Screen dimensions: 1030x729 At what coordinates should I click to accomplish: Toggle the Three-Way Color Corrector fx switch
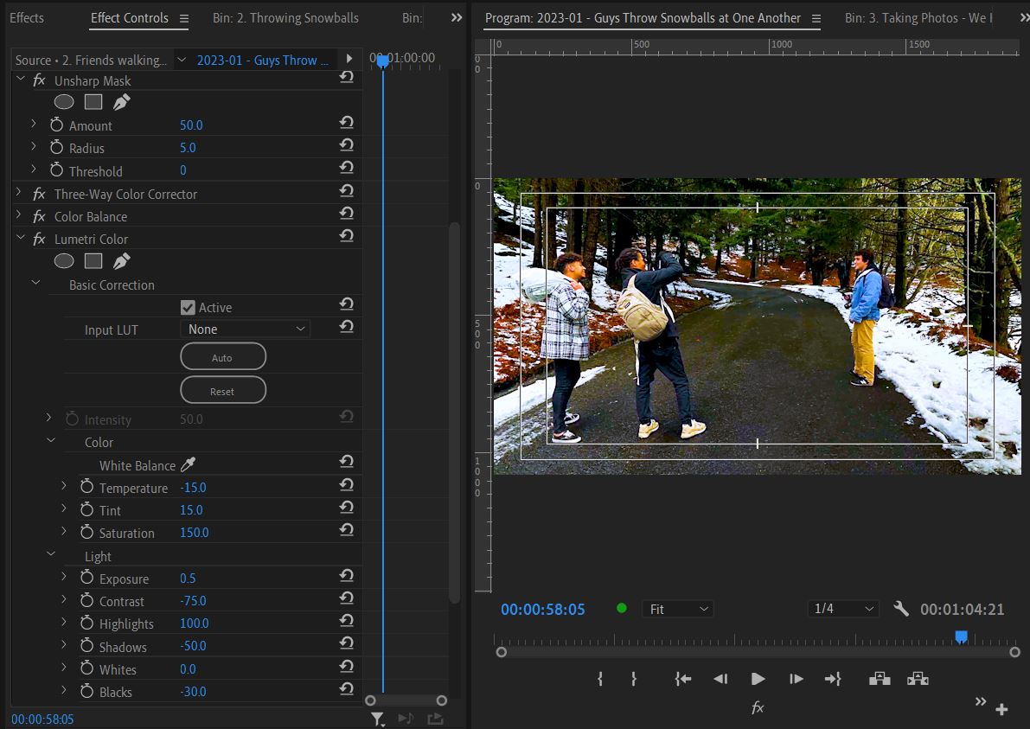pyautogui.click(x=40, y=194)
